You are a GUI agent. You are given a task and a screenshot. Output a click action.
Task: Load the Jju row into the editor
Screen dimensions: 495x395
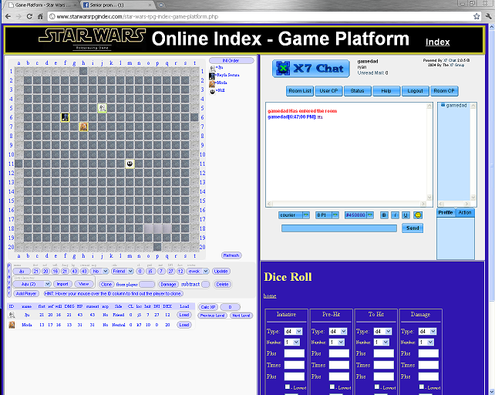(184, 315)
